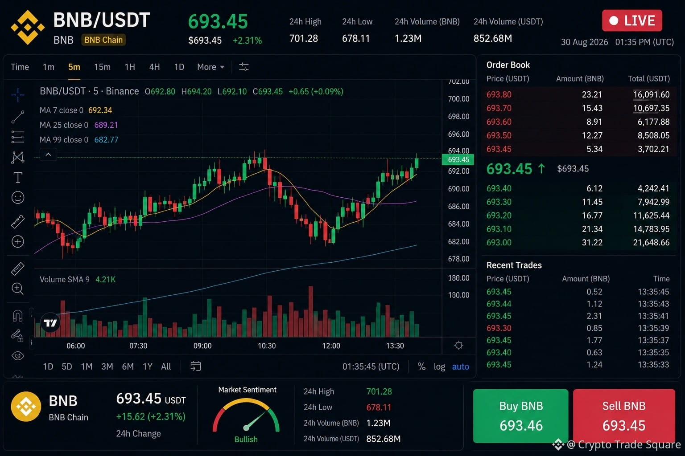Select the upper ruler measure tool

[x=18, y=221]
